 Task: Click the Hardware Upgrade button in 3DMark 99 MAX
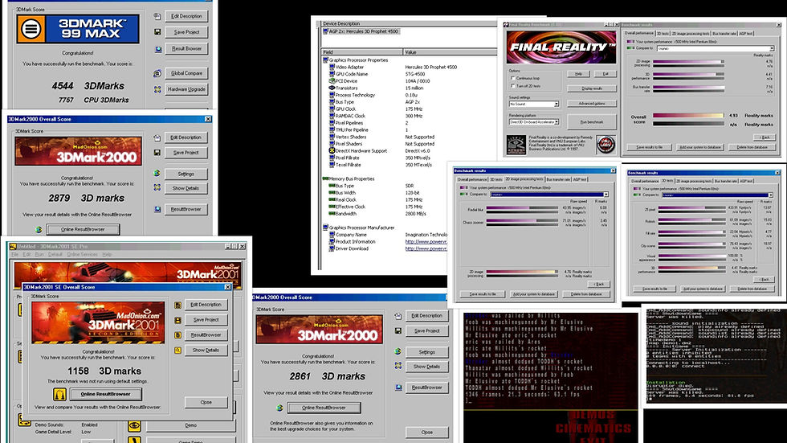coord(186,89)
